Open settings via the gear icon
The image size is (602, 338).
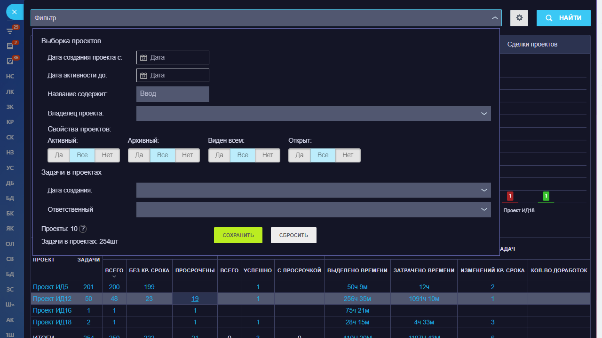(x=519, y=18)
